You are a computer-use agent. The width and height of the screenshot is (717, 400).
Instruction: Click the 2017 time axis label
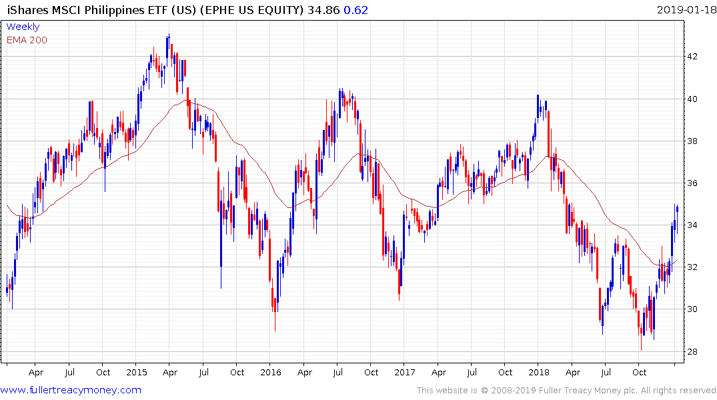[x=405, y=372]
